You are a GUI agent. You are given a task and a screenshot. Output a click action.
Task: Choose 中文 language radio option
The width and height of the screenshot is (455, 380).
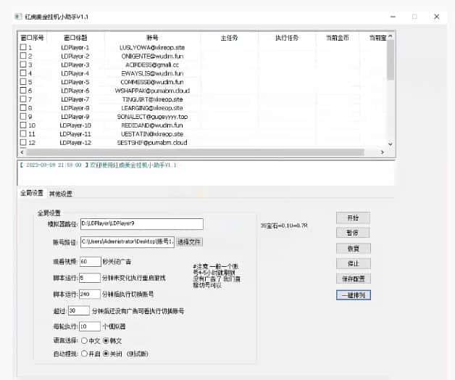(84, 339)
